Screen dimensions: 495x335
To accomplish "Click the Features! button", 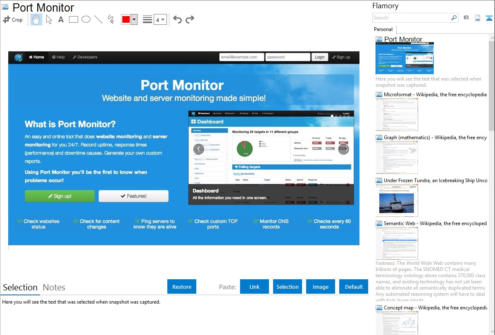I will 133,196.
